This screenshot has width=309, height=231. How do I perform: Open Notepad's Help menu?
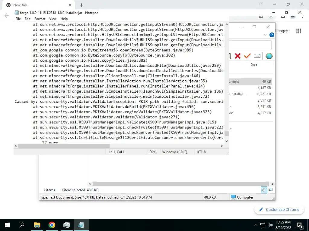pyautogui.click(x=64, y=19)
